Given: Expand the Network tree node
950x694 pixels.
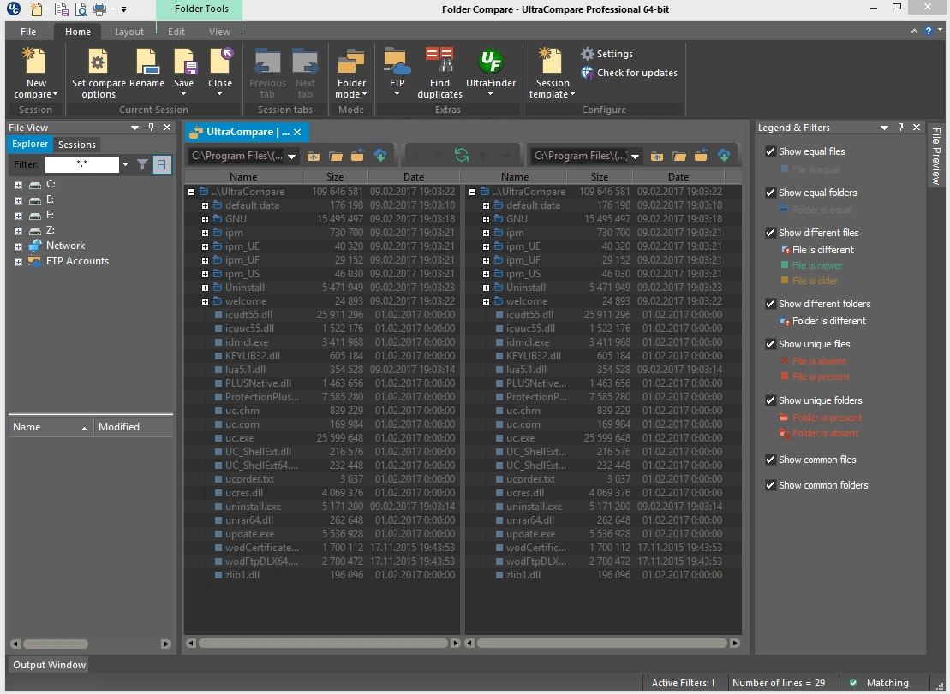Looking at the screenshot, I should point(18,246).
